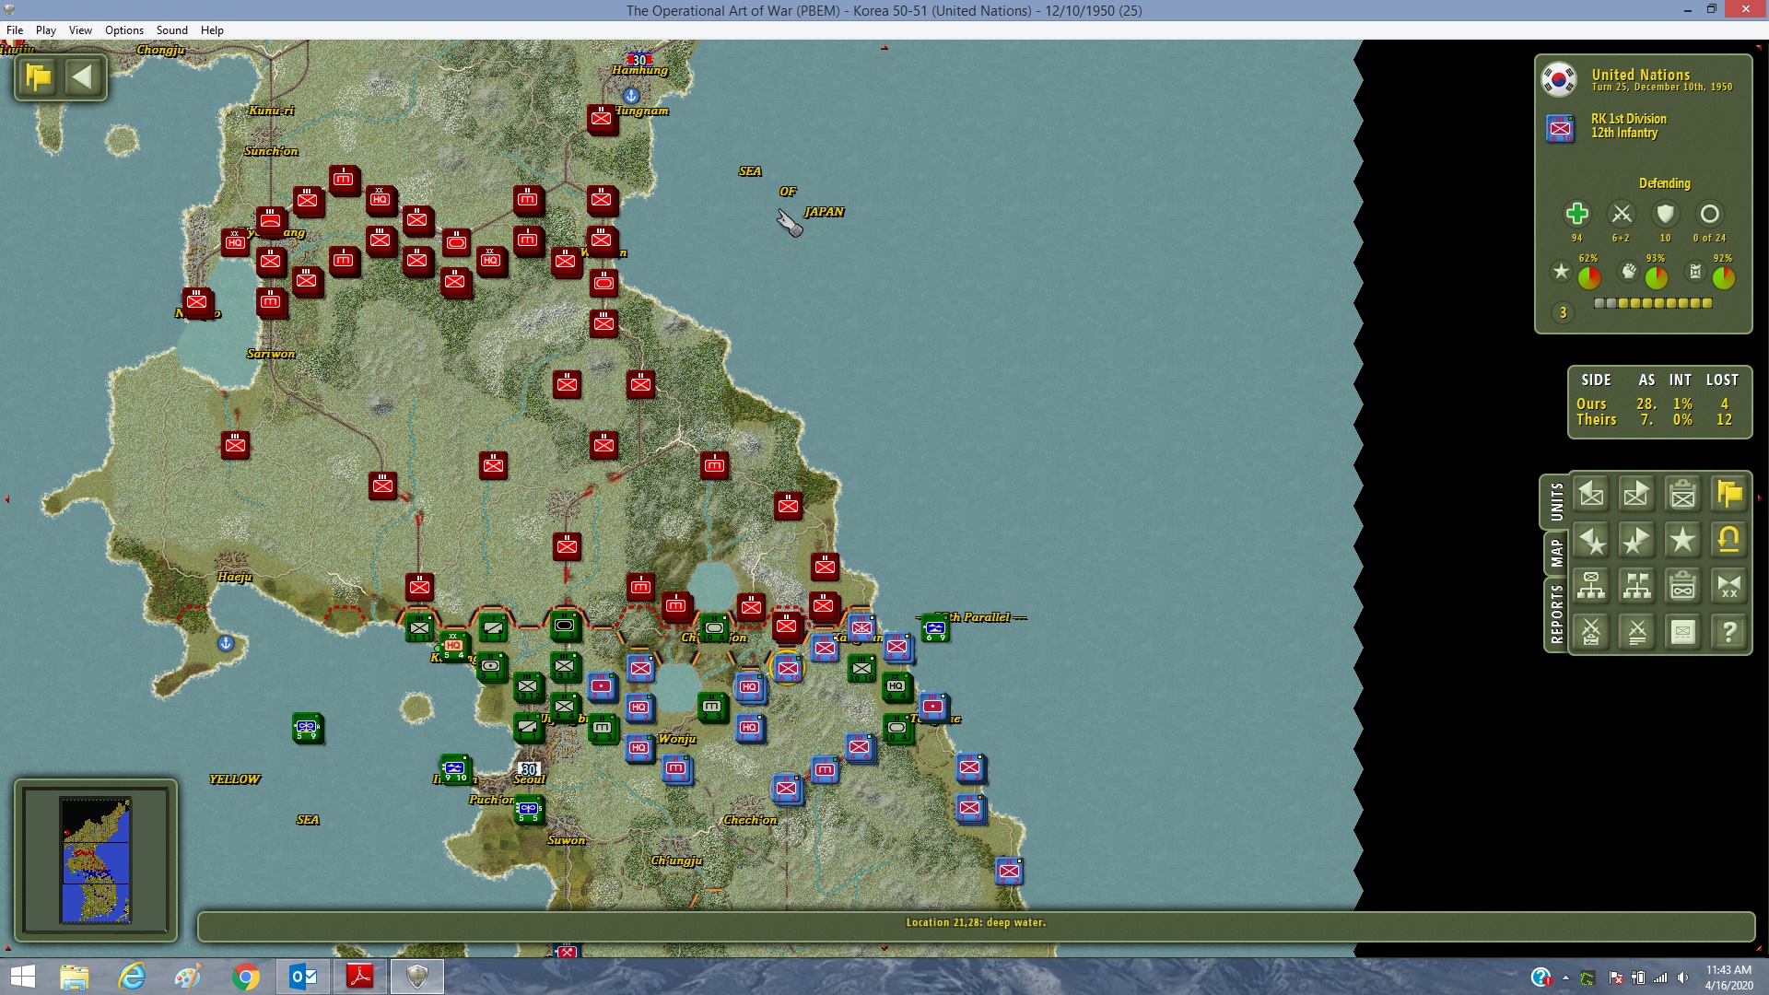The height and width of the screenshot is (995, 1769).
Task: Open help with the question mark icon
Action: [1728, 632]
